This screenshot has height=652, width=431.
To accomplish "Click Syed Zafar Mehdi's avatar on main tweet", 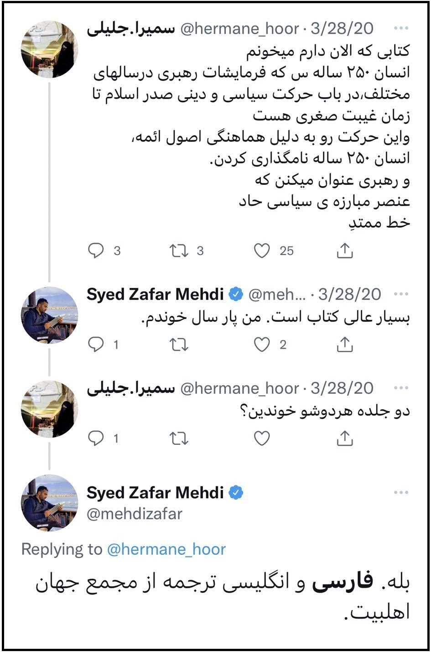I will click(49, 503).
